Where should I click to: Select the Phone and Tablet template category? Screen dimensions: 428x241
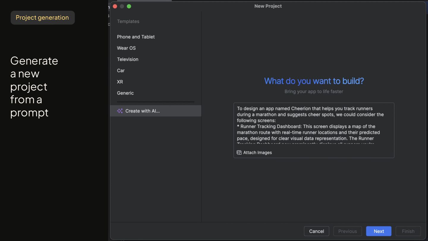(x=136, y=37)
